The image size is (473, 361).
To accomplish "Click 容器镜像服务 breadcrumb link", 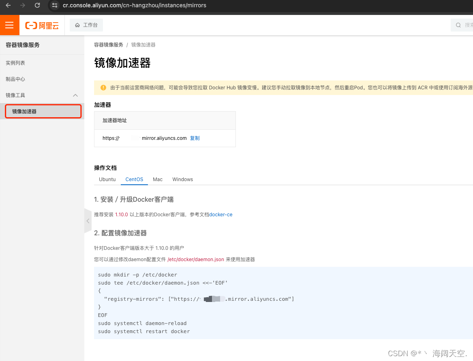I will coord(109,45).
